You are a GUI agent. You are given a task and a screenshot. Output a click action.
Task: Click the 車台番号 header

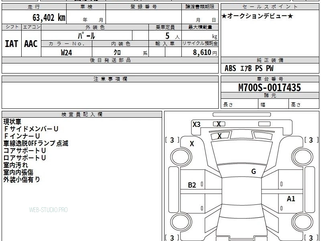pos(270,79)
